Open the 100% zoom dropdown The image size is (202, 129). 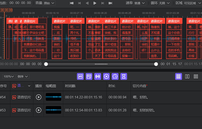click(9, 76)
